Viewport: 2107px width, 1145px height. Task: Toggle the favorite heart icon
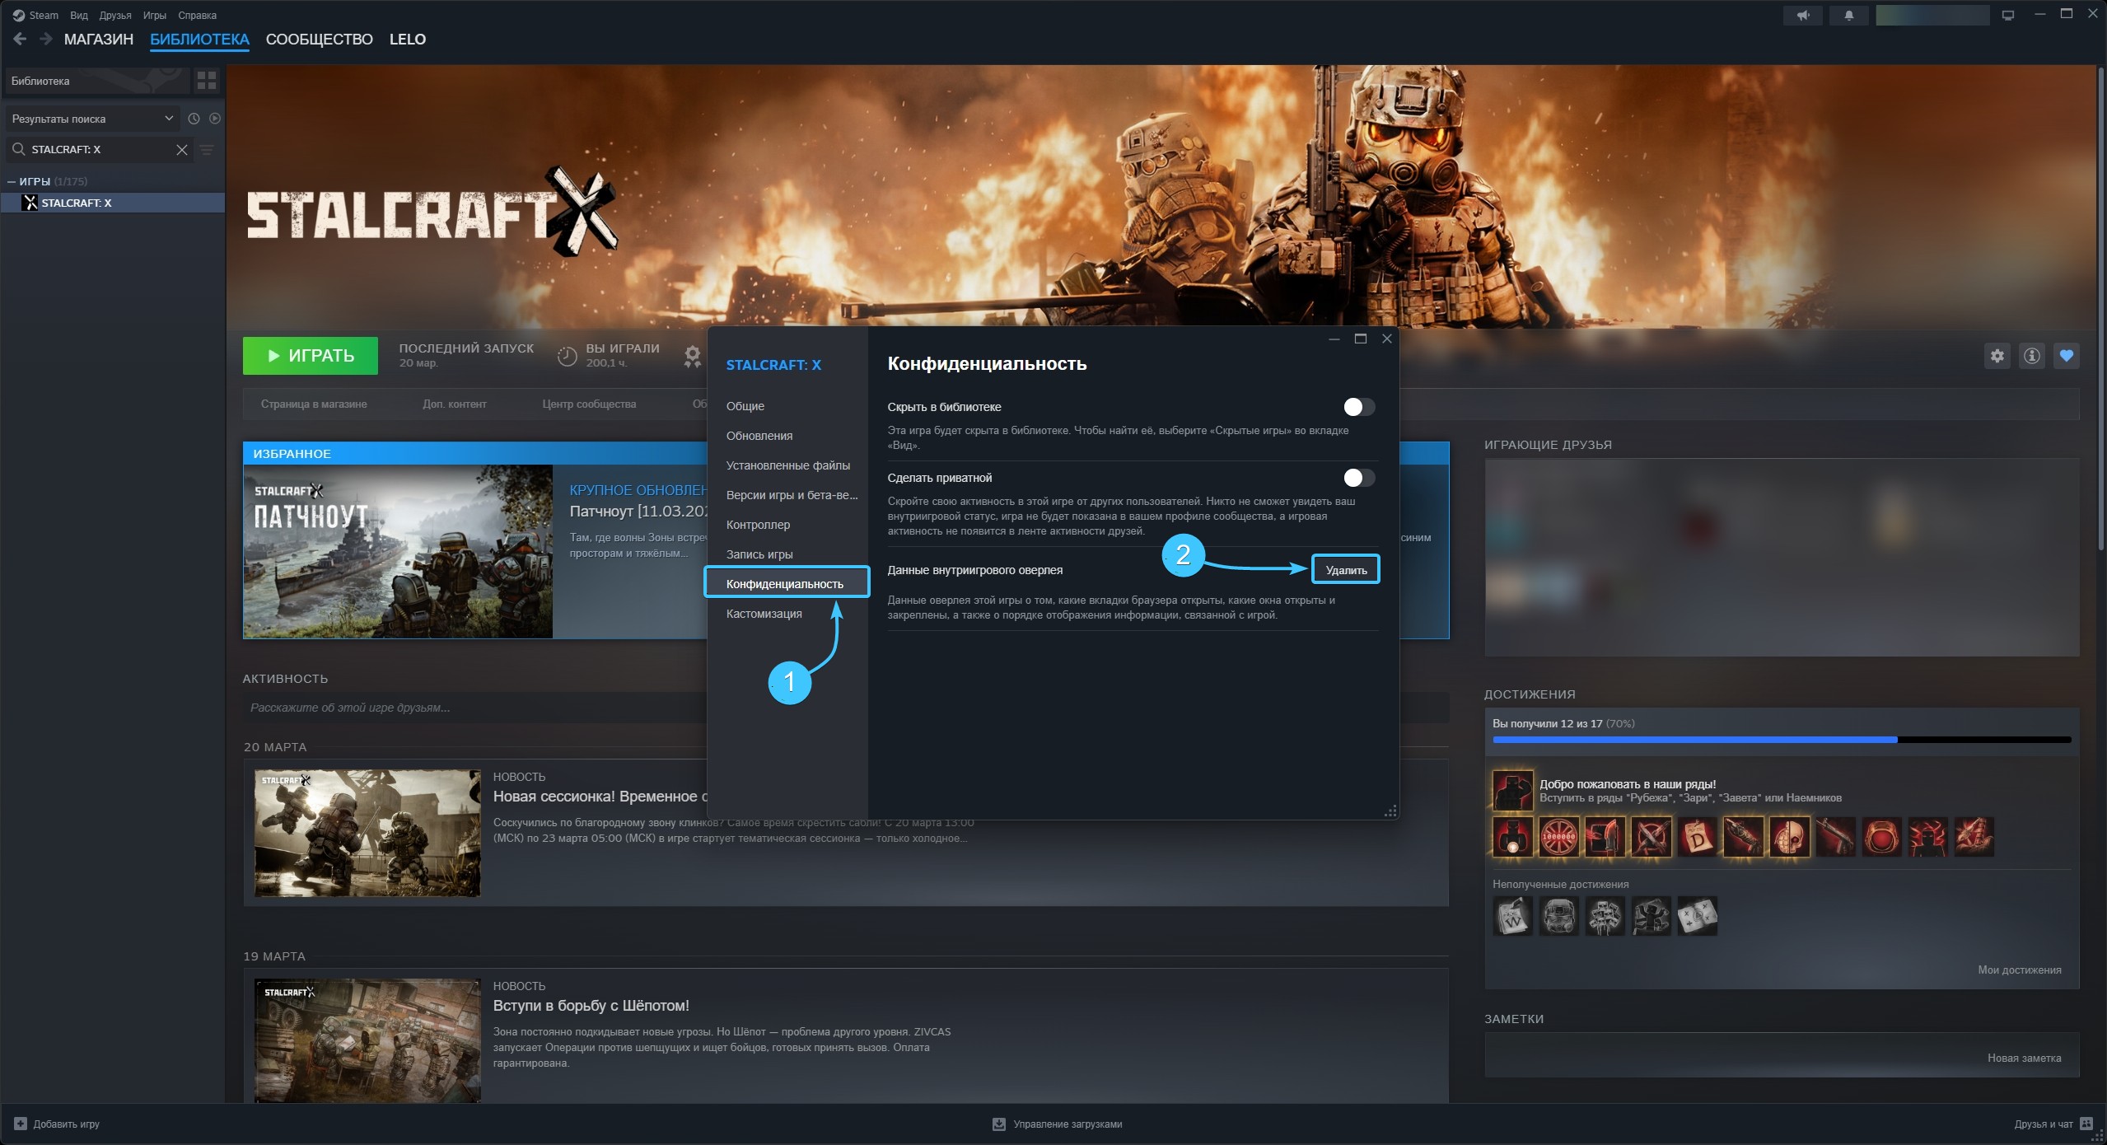[x=2066, y=356]
